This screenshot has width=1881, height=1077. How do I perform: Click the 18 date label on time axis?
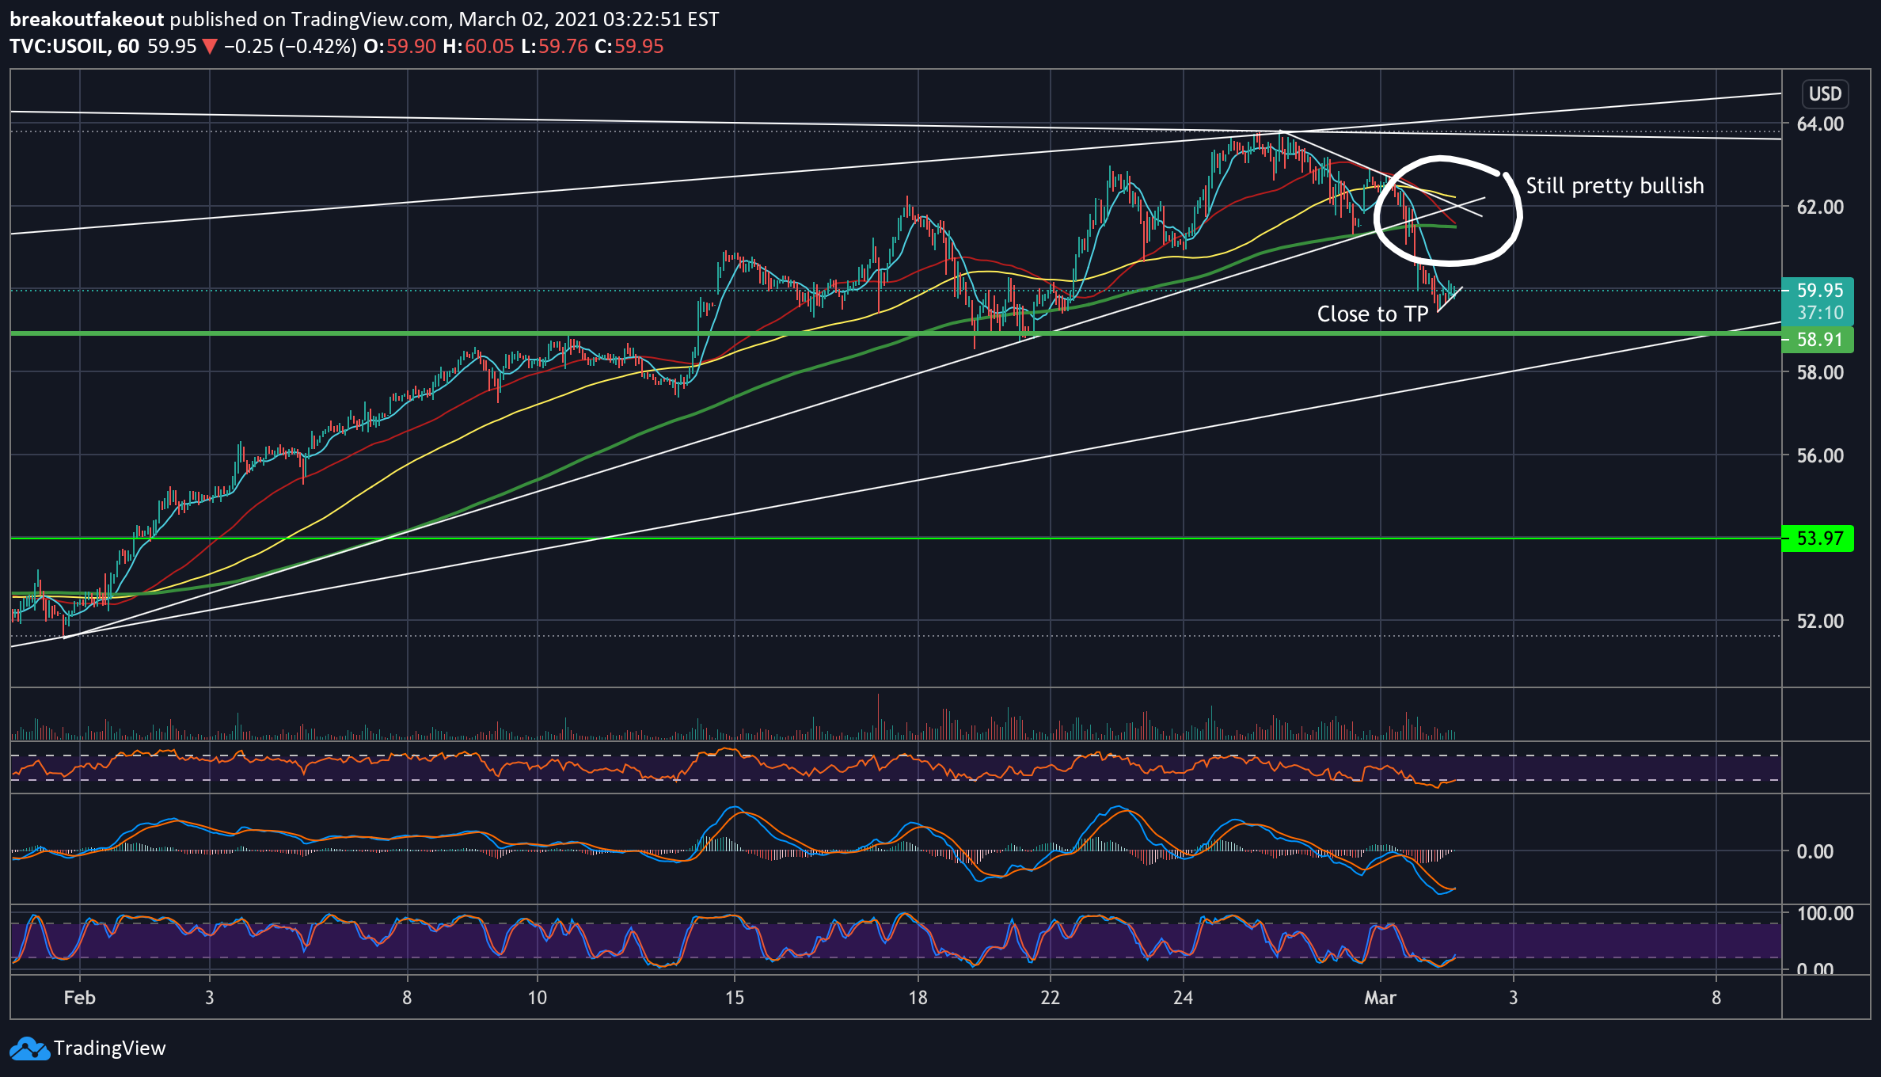[918, 998]
